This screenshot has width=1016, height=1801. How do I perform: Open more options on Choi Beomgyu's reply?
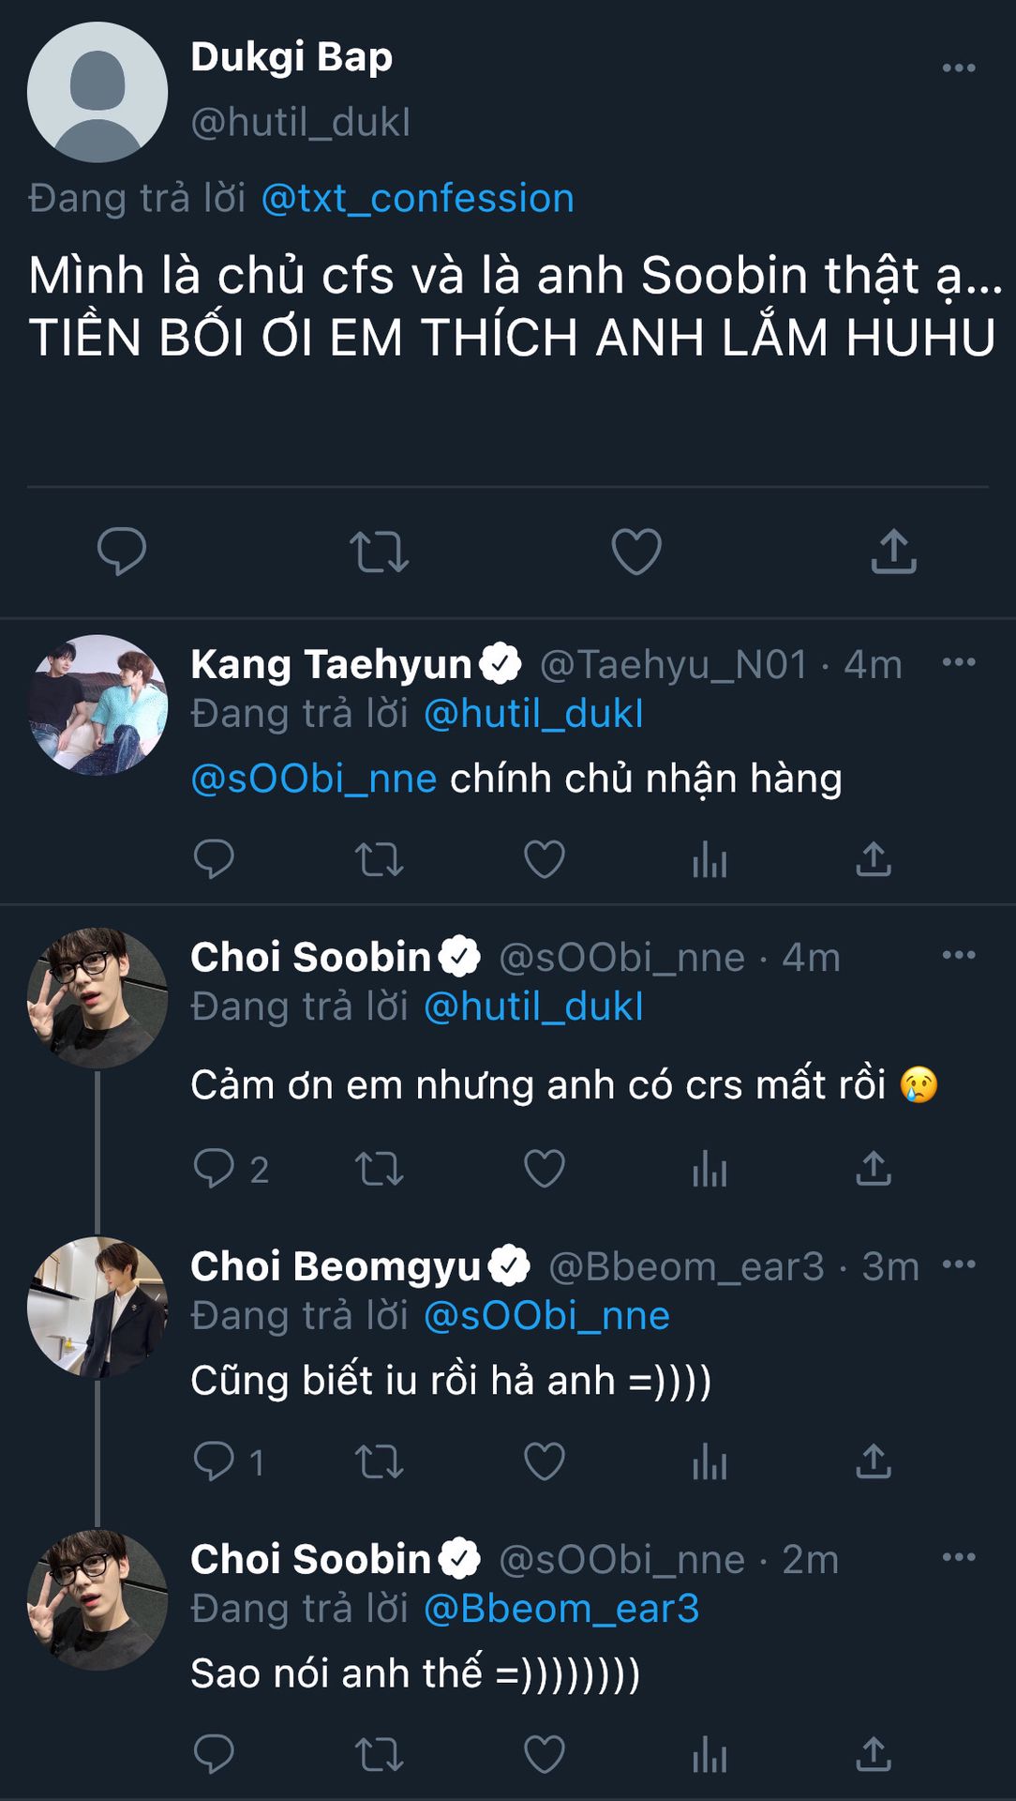coord(958,1264)
